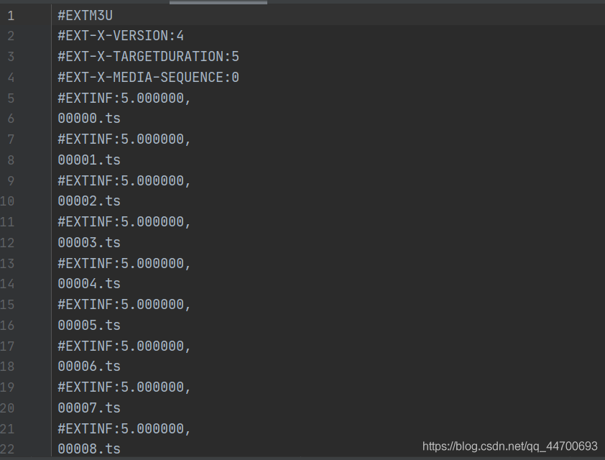This screenshot has width=605, height=460.
Task: Click line number 1 in gutter
Action: click(11, 16)
